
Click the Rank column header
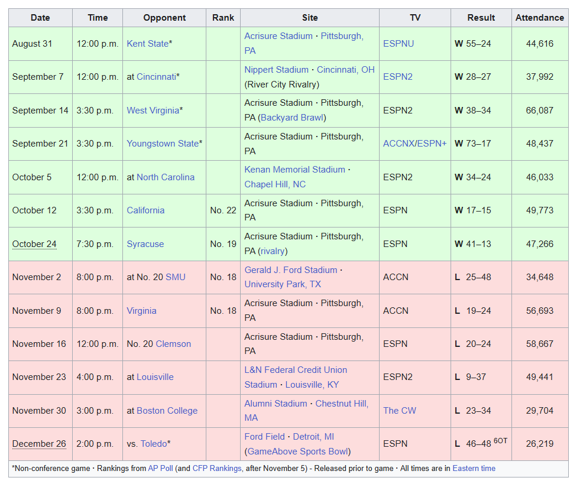(x=223, y=18)
